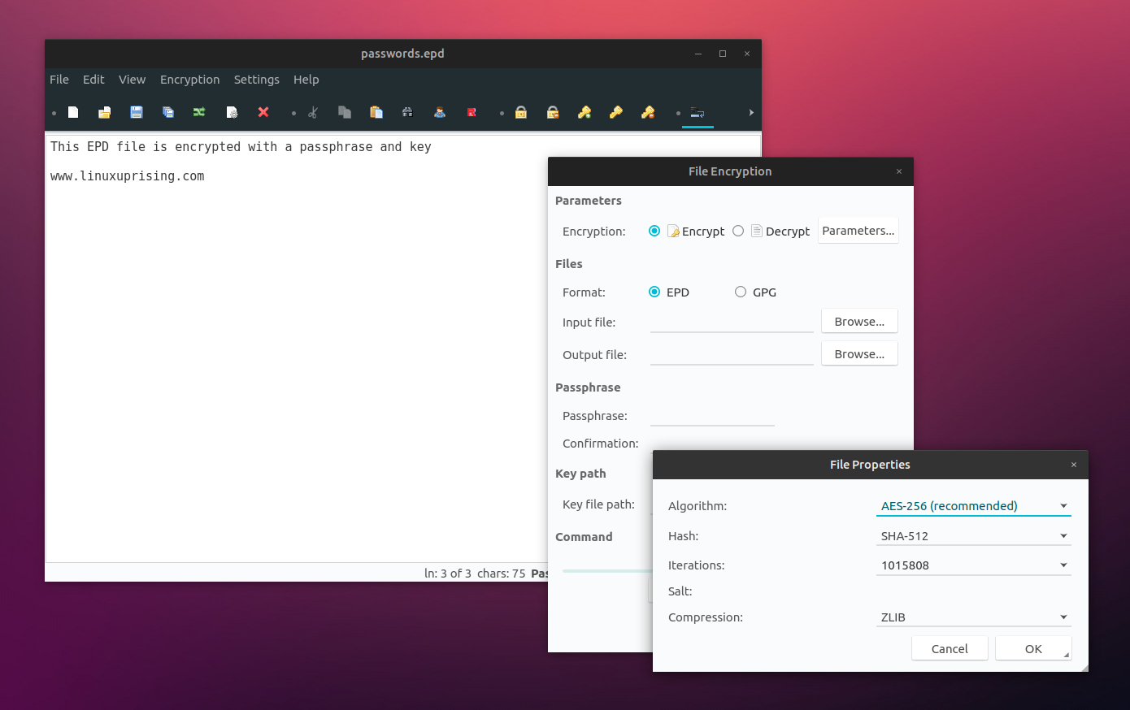Toggle read-only with the red icon
Viewport: 1130px width, 710px height.
(x=472, y=112)
